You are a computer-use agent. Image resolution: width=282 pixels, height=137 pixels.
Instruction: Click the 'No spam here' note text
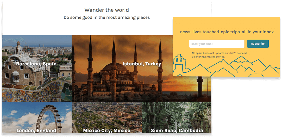point(219,55)
